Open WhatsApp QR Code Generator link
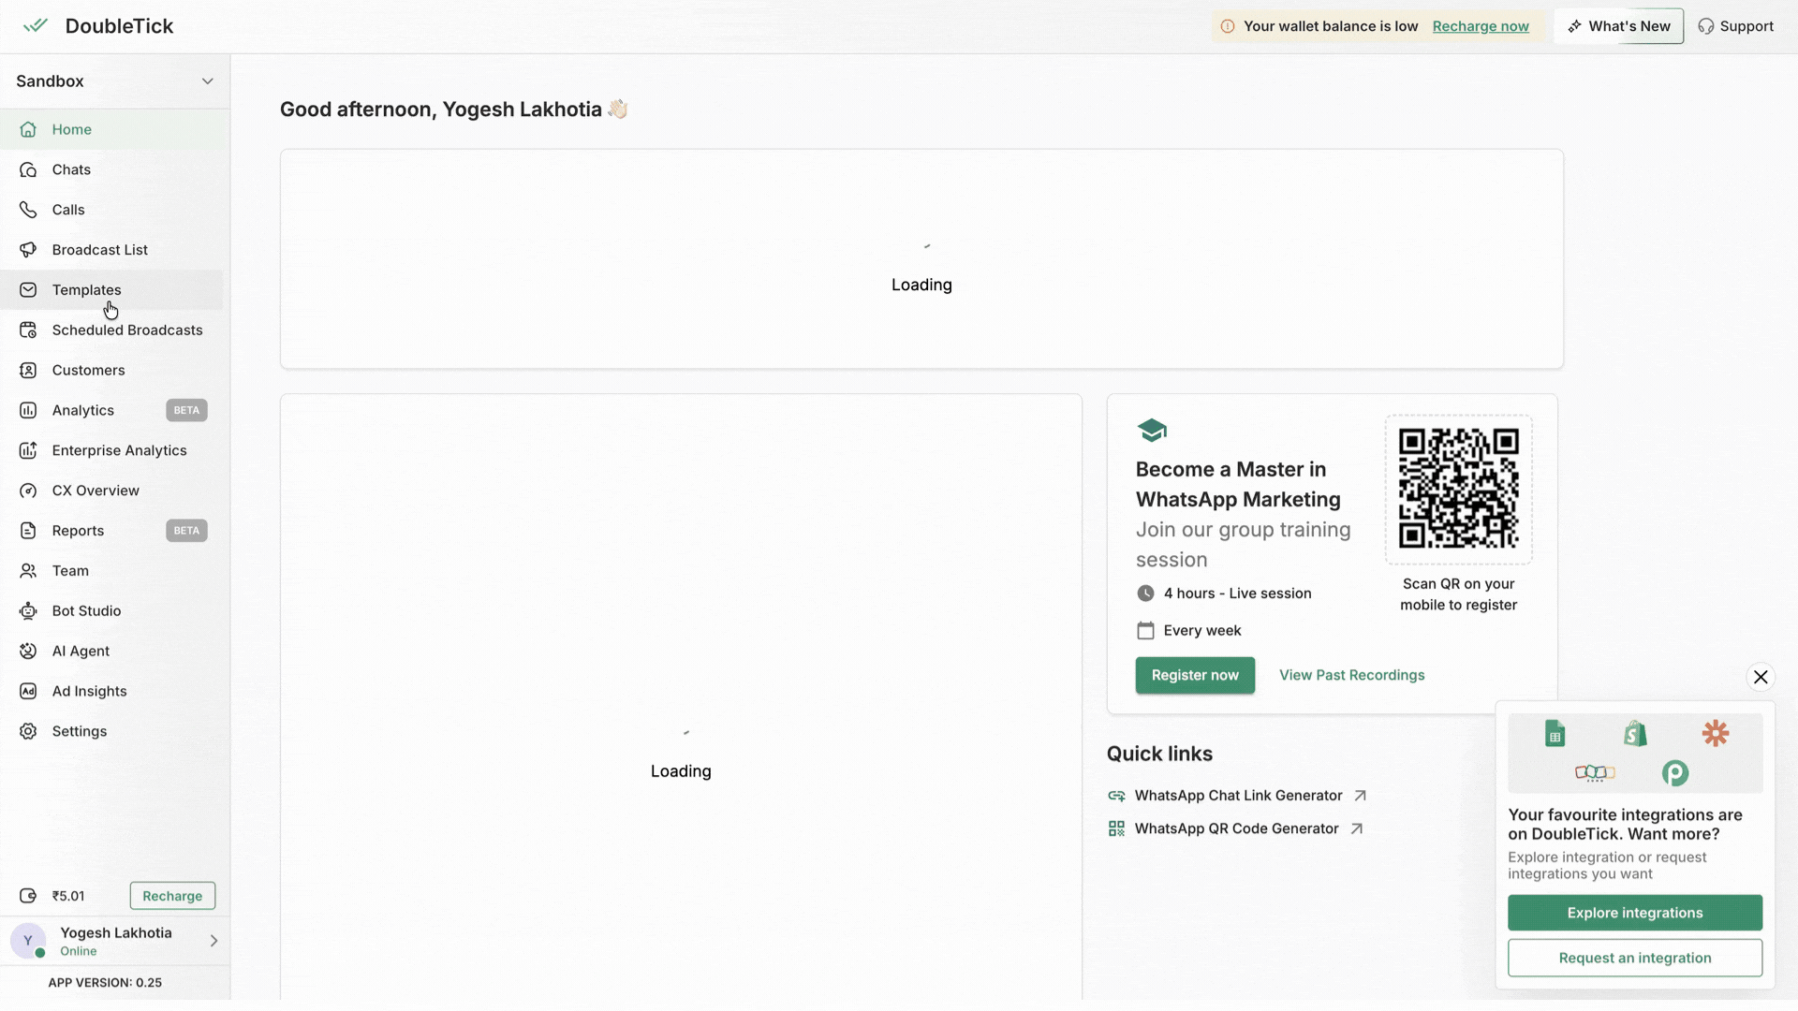Viewport: 1798px width, 1011px height. click(x=1236, y=829)
